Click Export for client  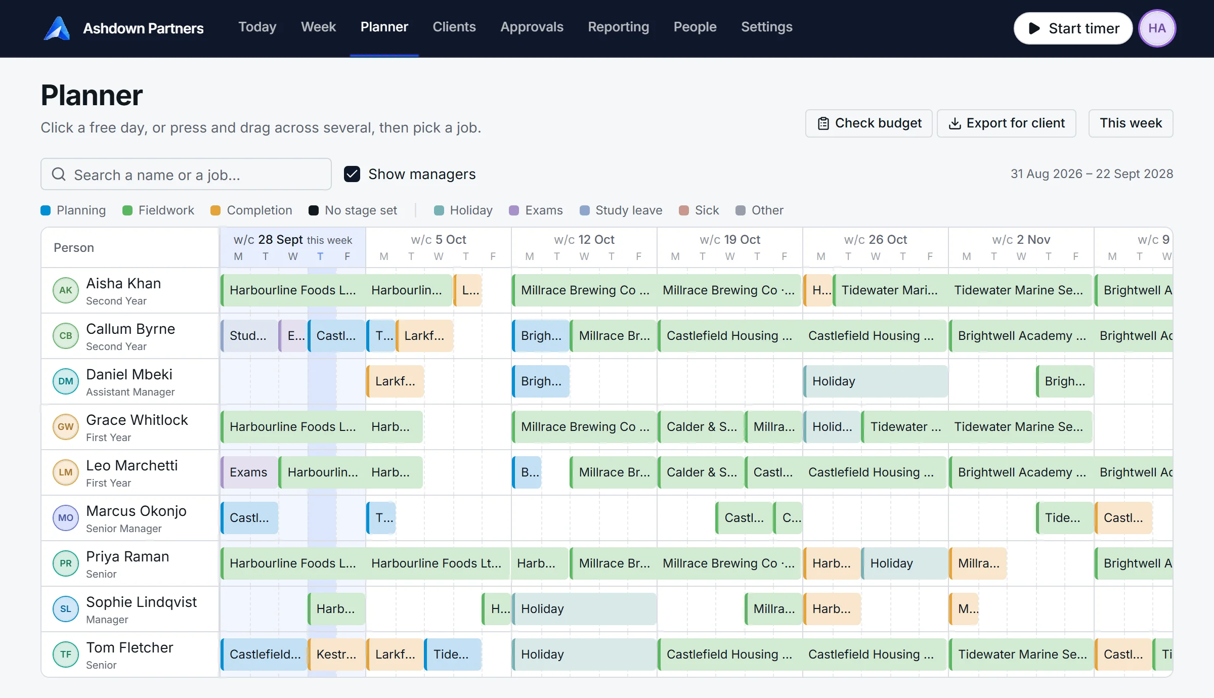click(1007, 123)
